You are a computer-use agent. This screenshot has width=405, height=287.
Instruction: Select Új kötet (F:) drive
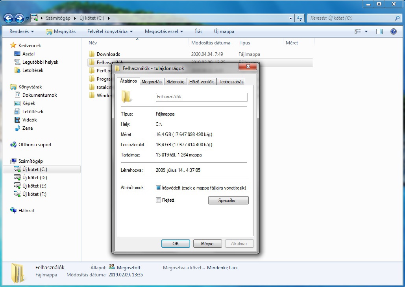coord(34,194)
